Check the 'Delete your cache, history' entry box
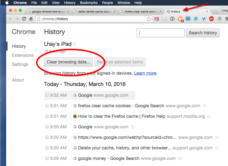Screen dimensions: 228x166 (x=47, y=148)
